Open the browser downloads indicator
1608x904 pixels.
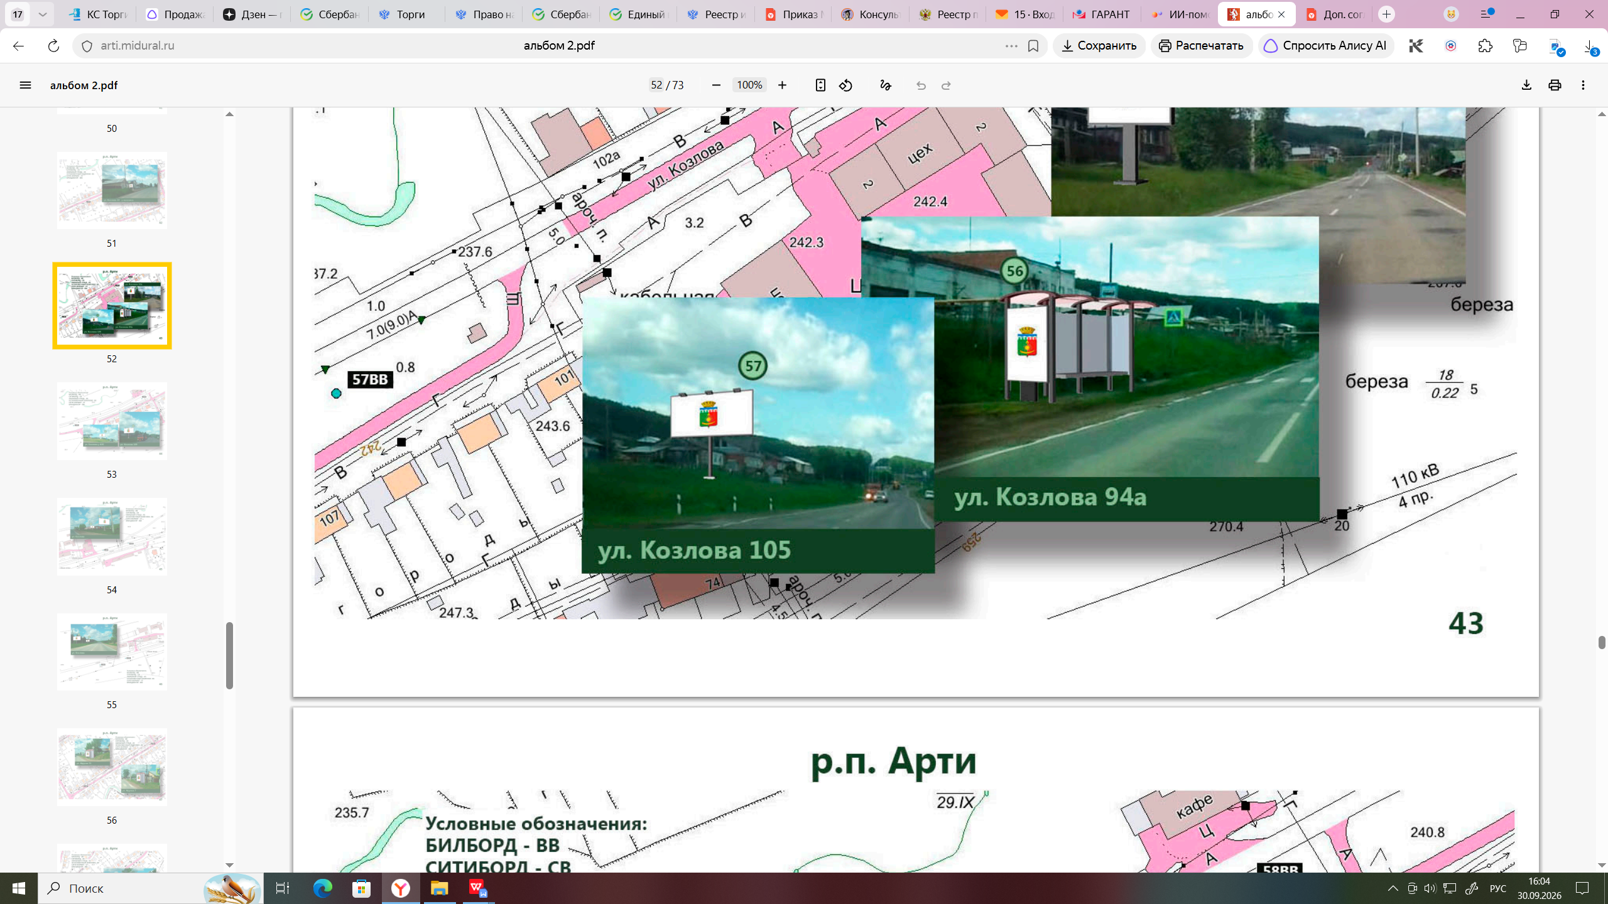coord(1589,47)
